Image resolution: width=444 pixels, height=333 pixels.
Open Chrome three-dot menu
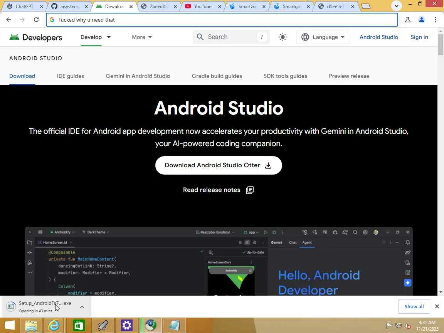point(435,20)
